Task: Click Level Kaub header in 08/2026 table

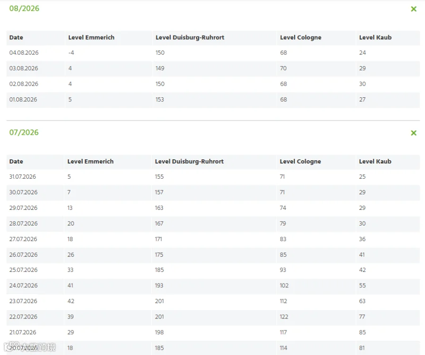Action: [375, 37]
